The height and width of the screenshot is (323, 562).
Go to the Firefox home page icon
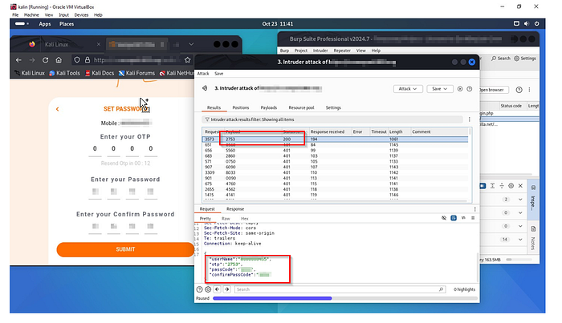pyautogui.click(x=59, y=60)
